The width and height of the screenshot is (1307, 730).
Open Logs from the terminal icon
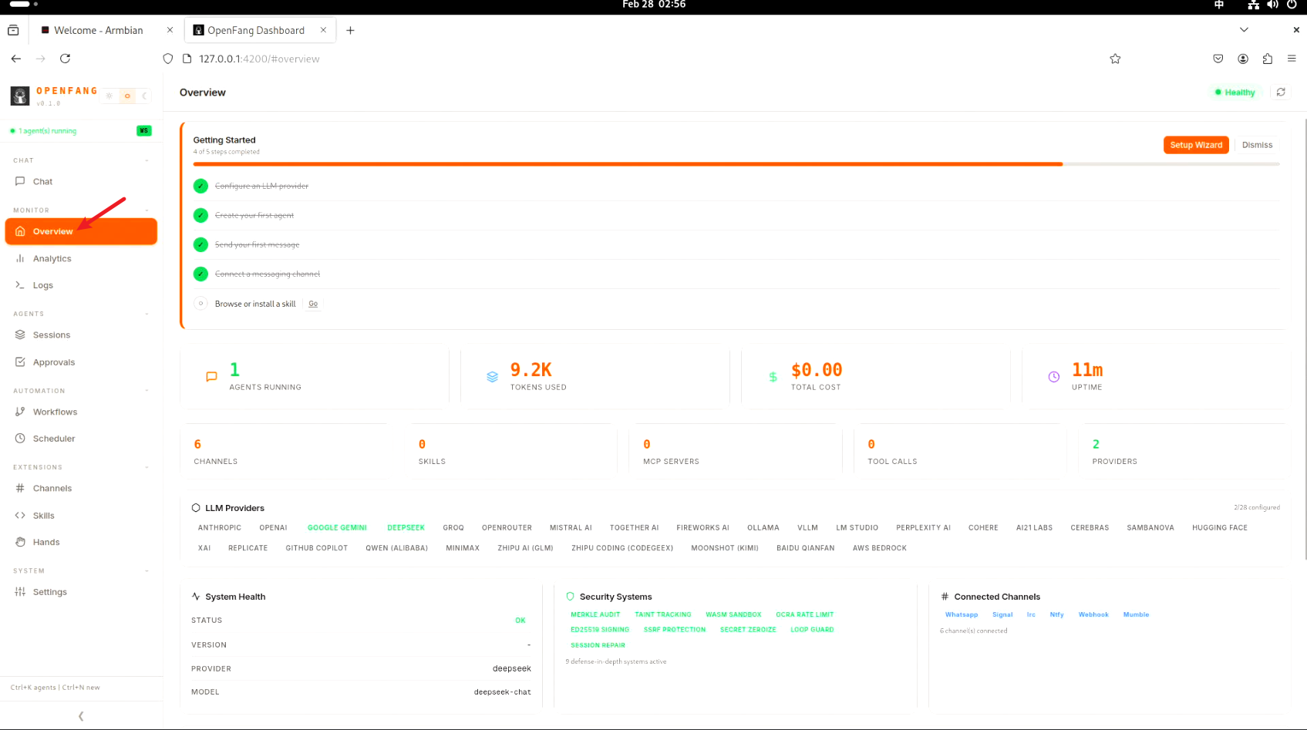coord(20,285)
